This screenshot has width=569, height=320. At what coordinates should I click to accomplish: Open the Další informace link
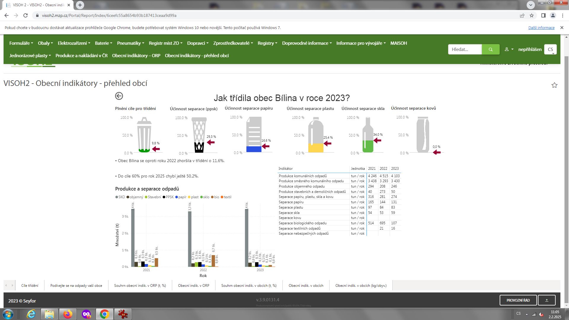tap(541, 28)
